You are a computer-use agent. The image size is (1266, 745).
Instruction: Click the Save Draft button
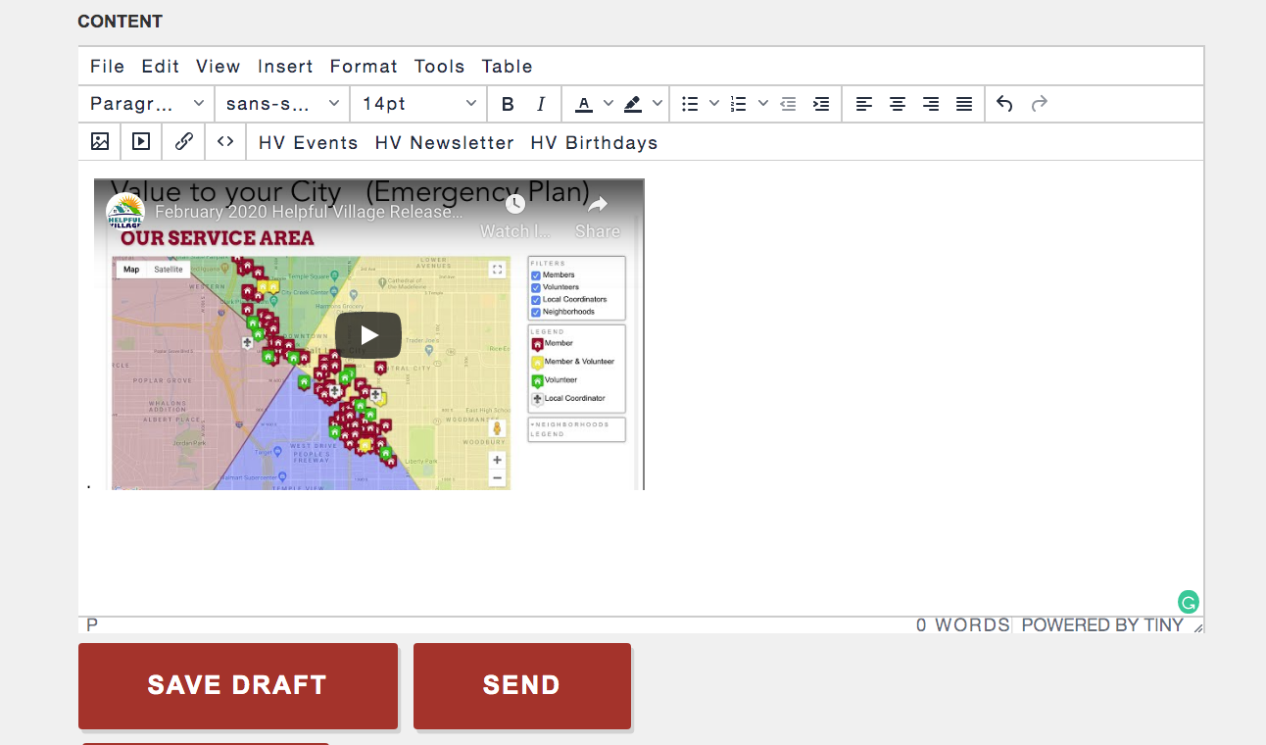(x=238, y=686)
